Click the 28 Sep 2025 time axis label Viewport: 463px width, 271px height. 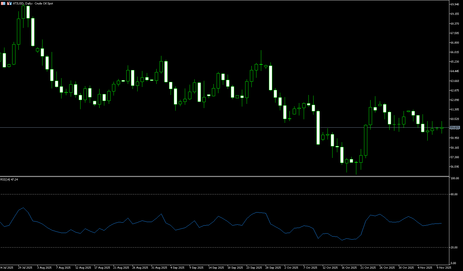click(273, 268)
